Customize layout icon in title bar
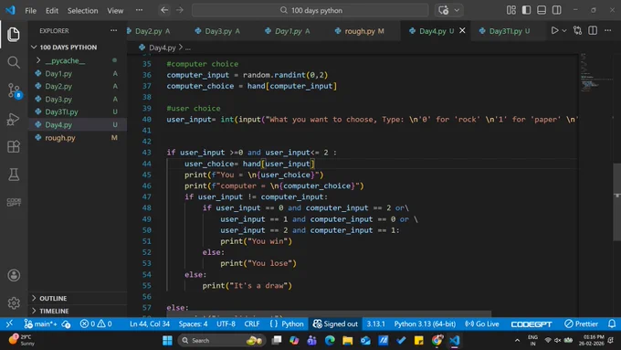This screenshot has width=621, height=350. (x=510, y=10)
